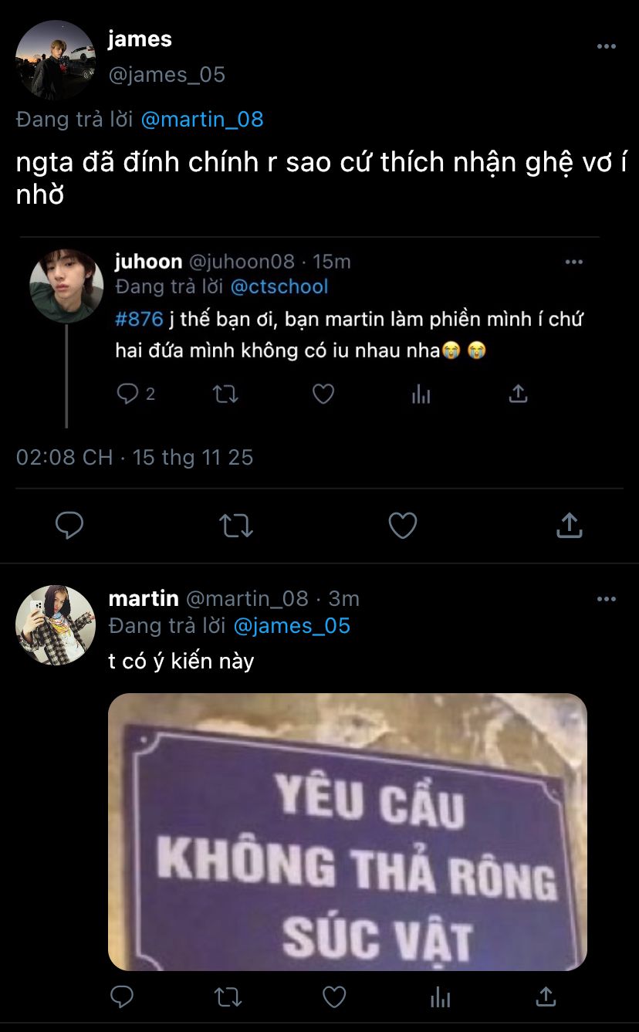This screenshot has height=1032, width=639.
Task: Open the blue sign image in martin's reply
Action: (347, 831)
